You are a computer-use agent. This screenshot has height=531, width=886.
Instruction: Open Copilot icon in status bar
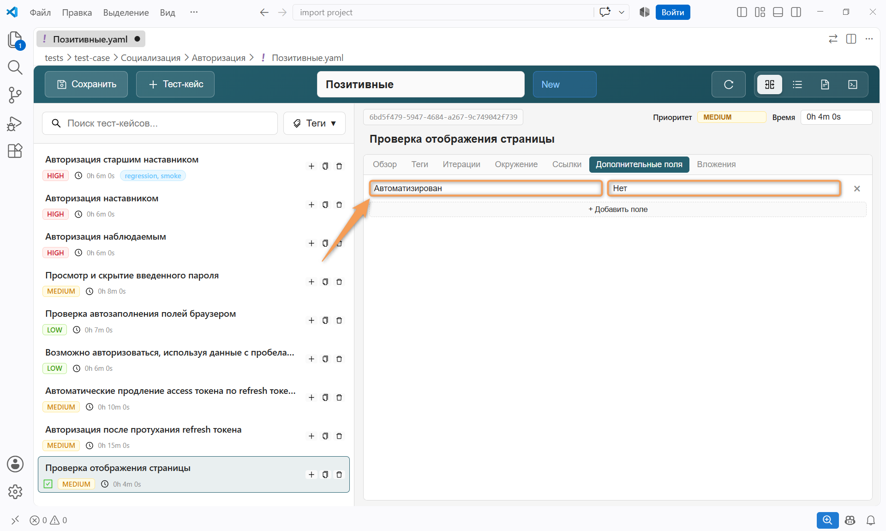[x=850, y=520]
